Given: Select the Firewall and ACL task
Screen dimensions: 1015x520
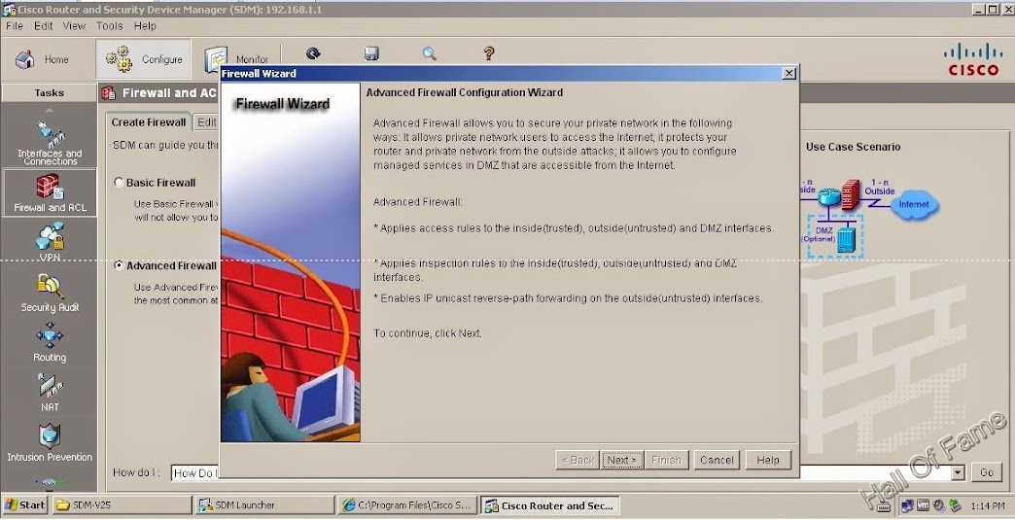Looking at the screenshot, I should 50,192.
